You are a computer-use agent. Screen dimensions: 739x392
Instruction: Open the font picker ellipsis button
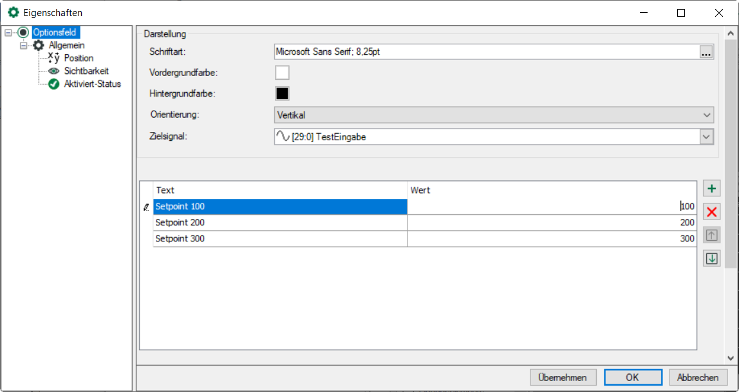(x=706, y=52)
